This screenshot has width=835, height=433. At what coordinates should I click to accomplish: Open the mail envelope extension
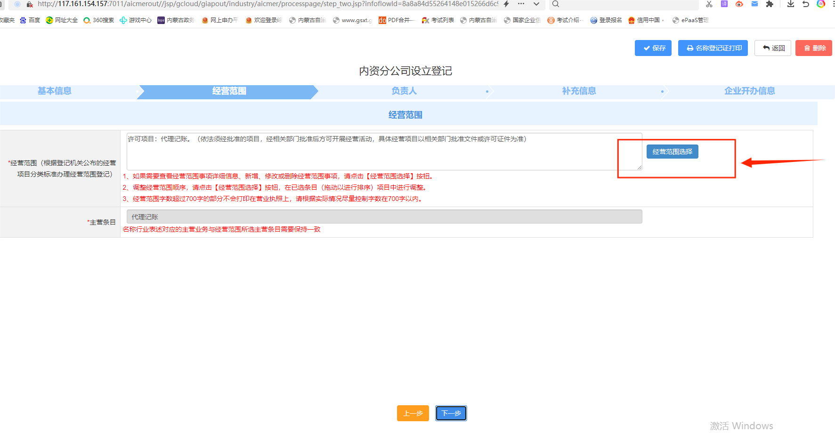[x=754, y=4]
